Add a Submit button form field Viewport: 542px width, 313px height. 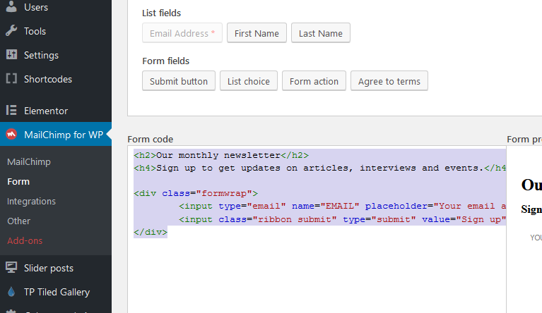pyautogui.click(x=179, y=81)
